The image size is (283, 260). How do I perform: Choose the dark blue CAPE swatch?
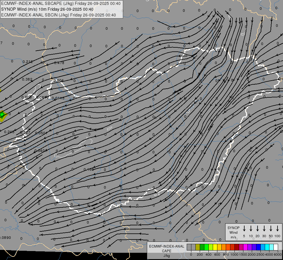tap(258, 247)
